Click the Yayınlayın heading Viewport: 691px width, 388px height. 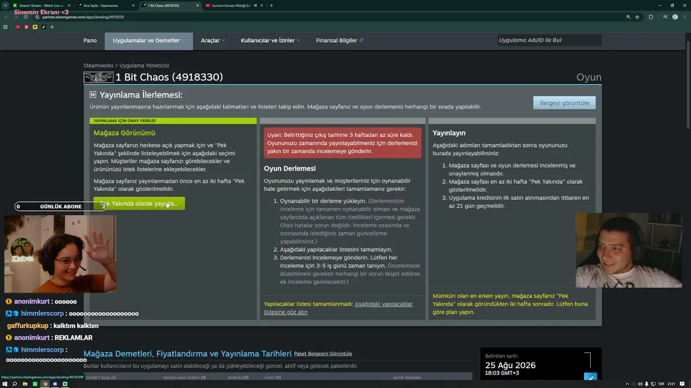tap(449, 133)
